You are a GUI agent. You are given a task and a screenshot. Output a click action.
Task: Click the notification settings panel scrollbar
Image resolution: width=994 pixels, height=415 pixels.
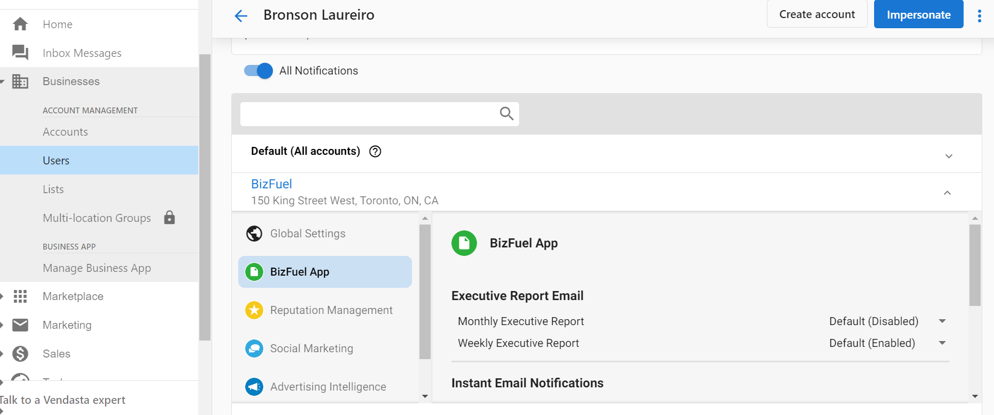975,265
